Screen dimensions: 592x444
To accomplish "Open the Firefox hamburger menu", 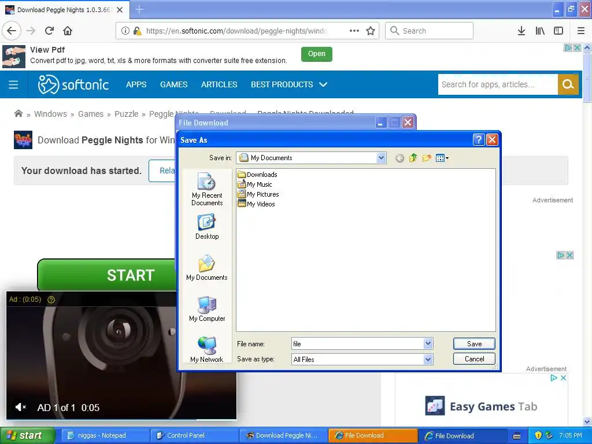I will (x=580, y=31).
